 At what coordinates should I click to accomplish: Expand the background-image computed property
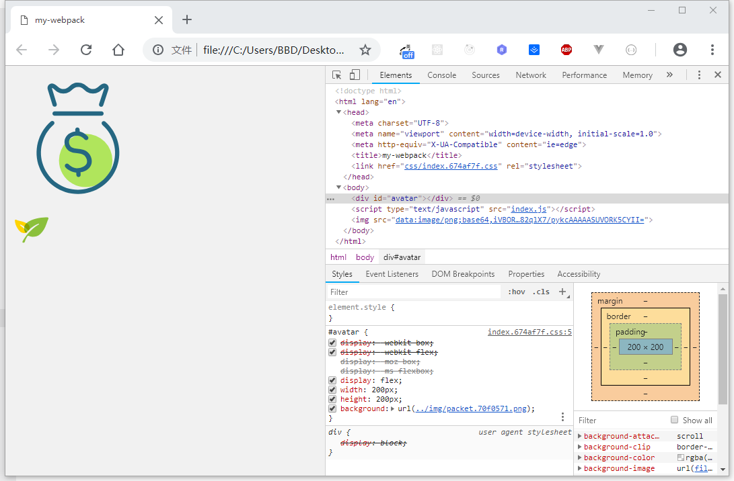[x=579, y=468]
